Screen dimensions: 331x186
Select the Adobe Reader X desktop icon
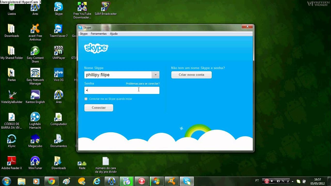click(x=12, y=163)
